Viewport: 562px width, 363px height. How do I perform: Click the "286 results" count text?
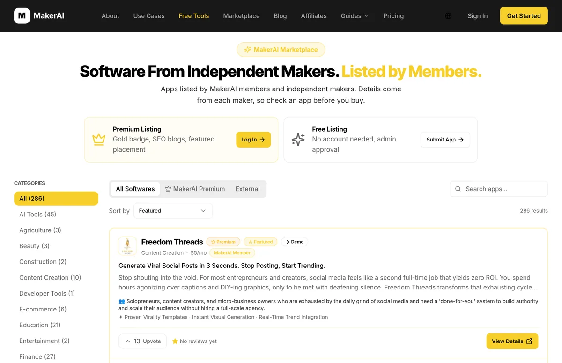coord(534,211)
